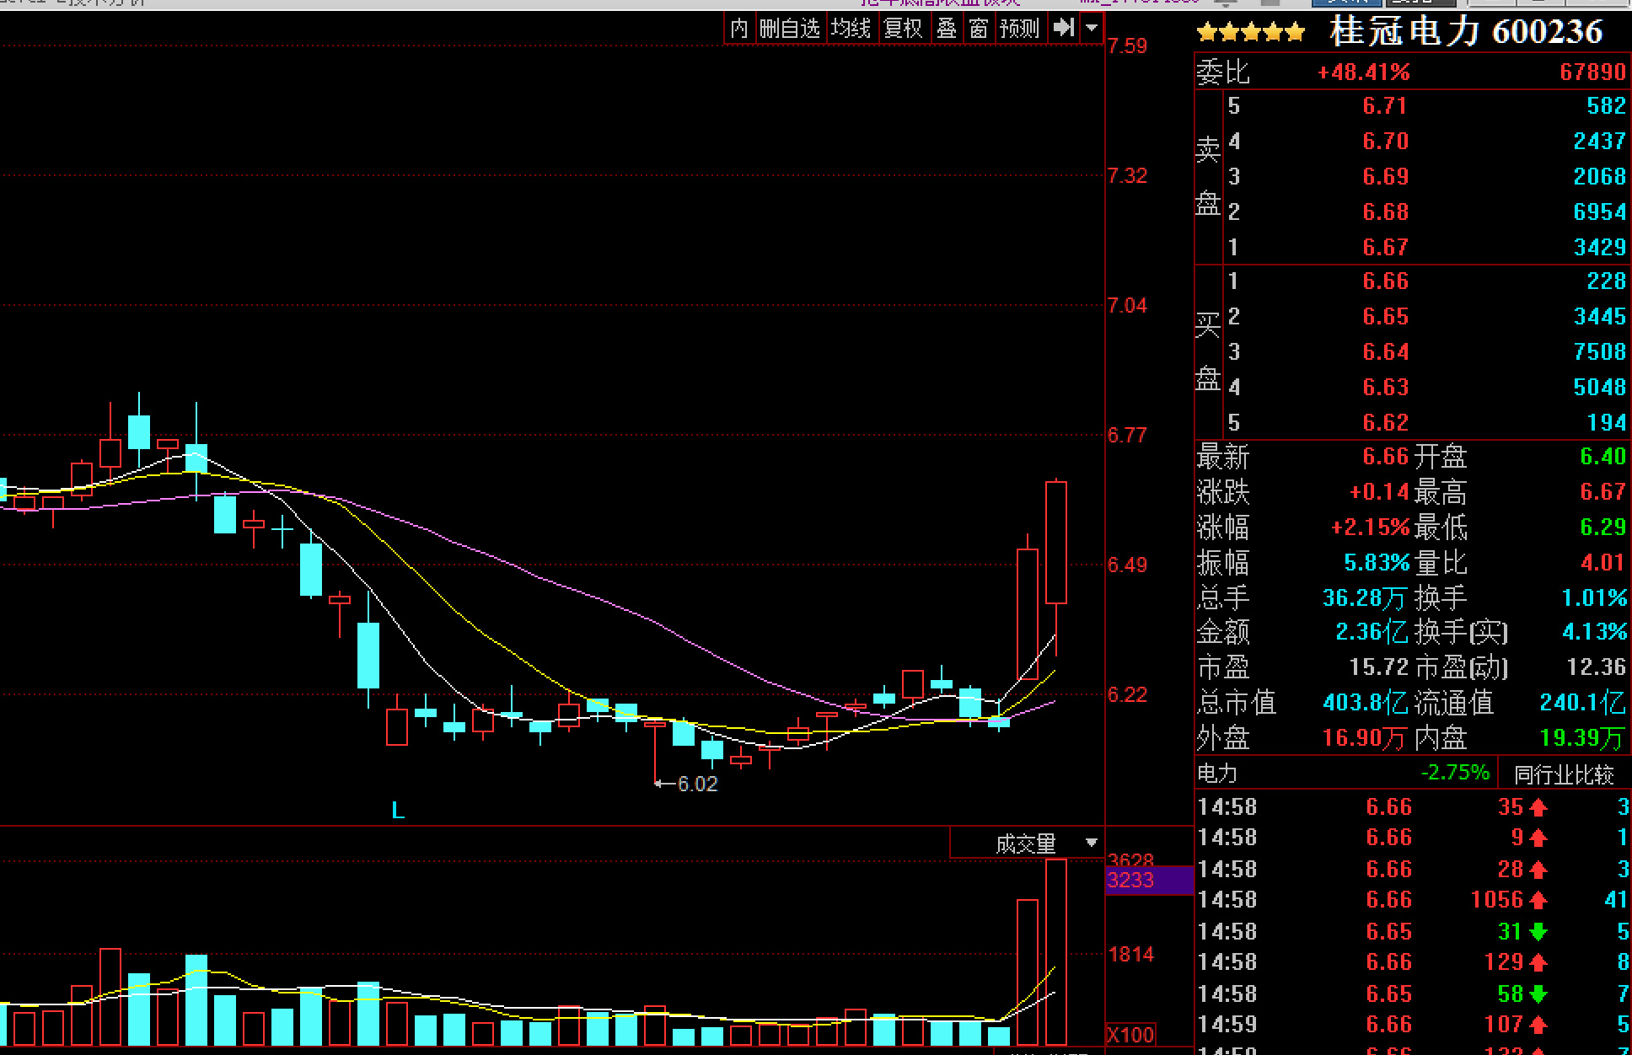Click the 最高 6.67 high value

pyautogui.click(x=1602, y=492)
